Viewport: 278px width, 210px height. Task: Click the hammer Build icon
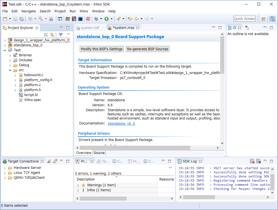41,19
